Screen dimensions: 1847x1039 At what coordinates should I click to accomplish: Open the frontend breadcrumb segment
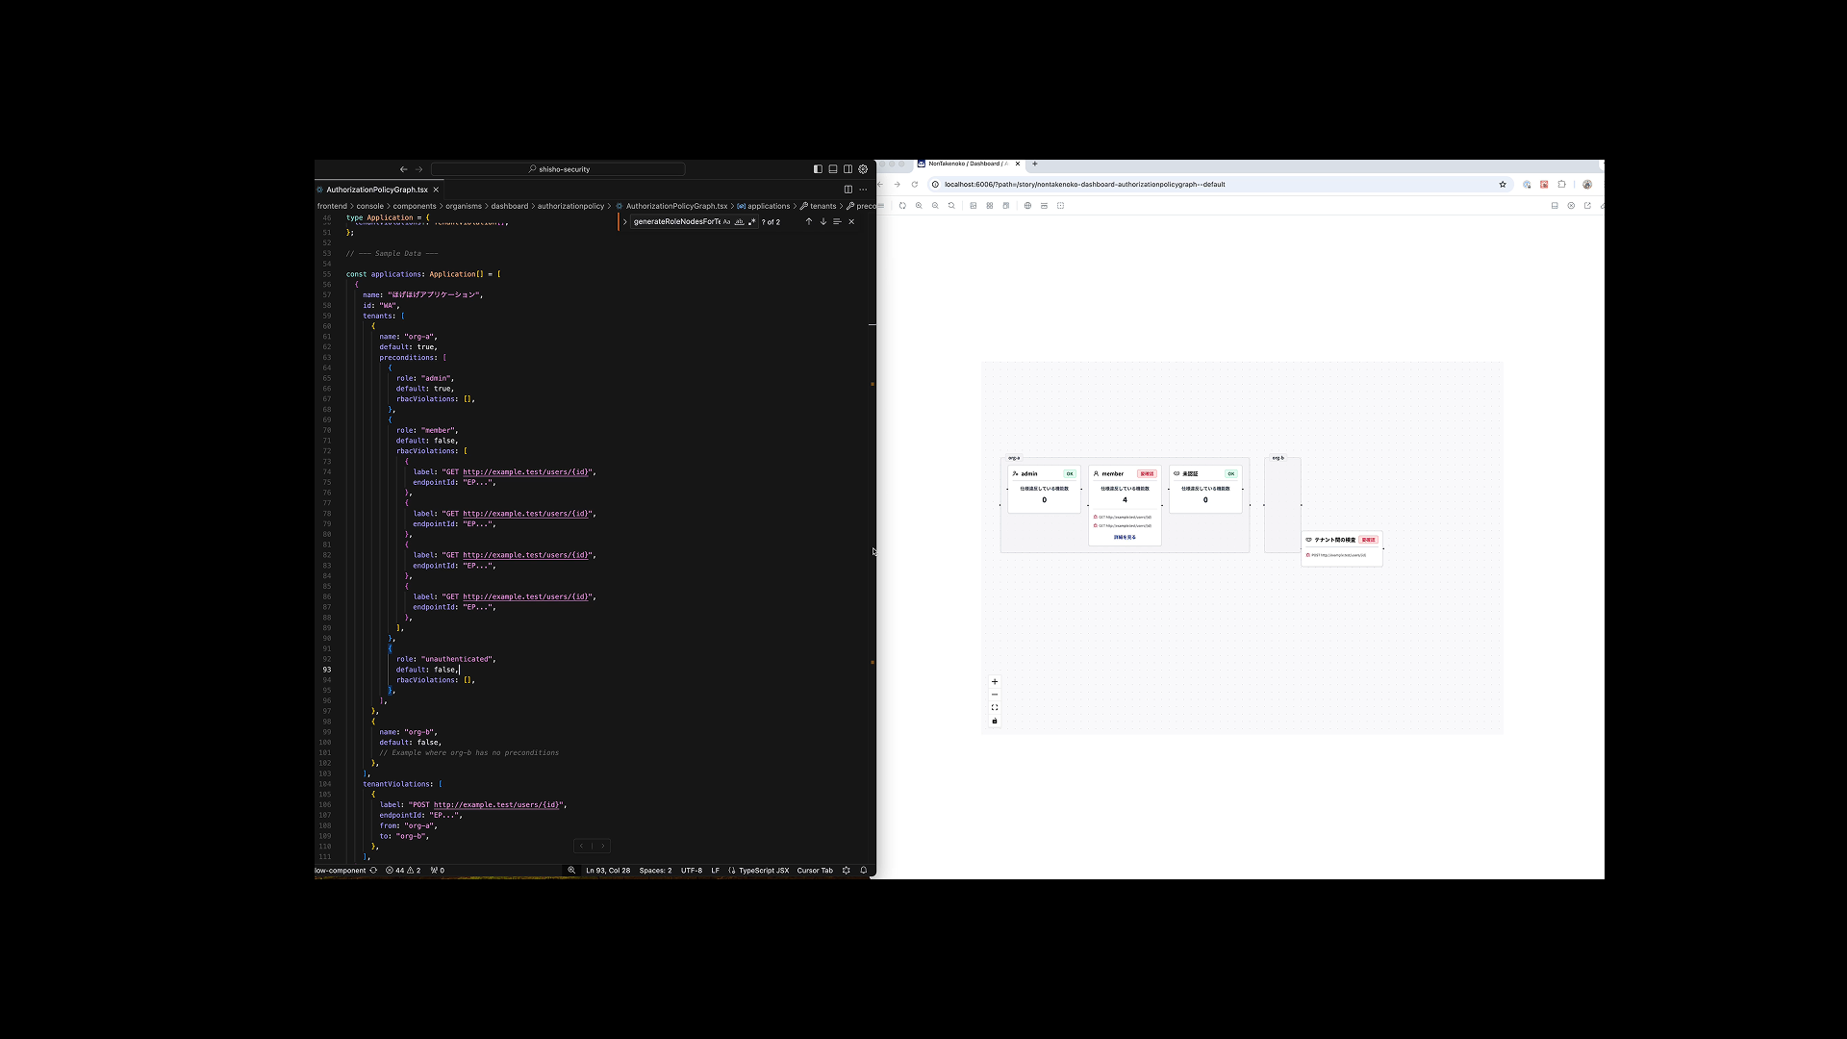click(332, 206)
